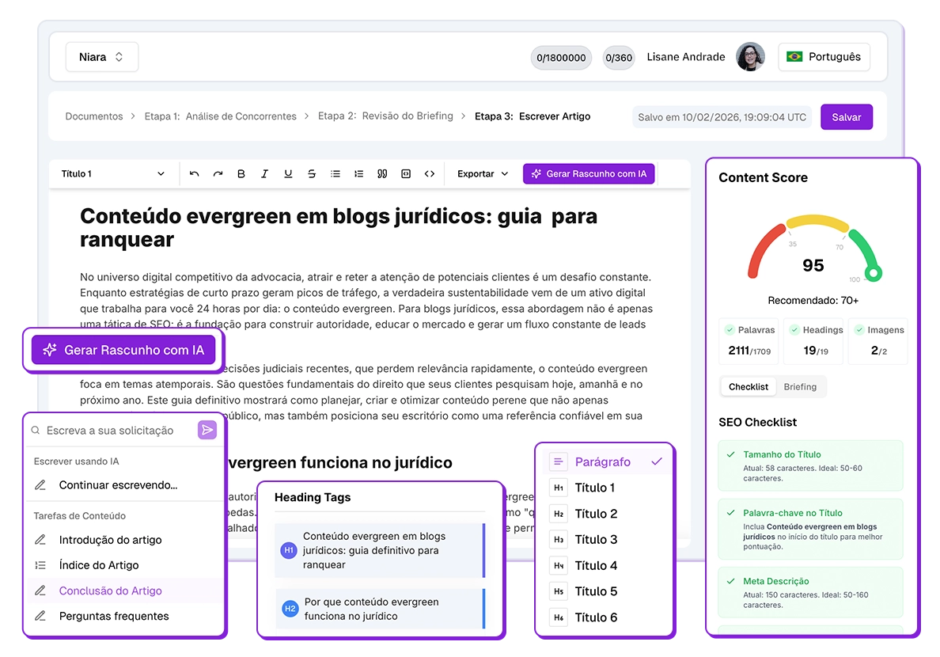Expand the Exportar dropdown

pos(483,174)
